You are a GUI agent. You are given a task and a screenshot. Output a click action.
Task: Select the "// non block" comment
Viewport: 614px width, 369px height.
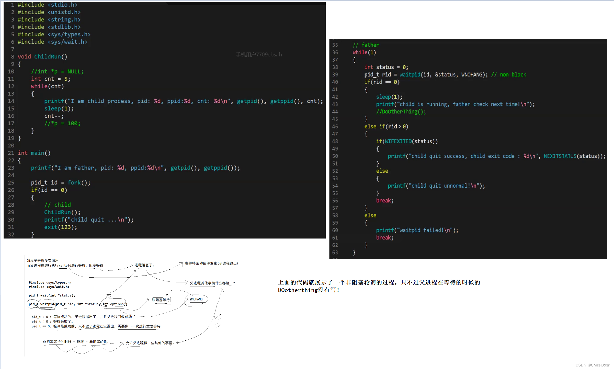[509, 75]
